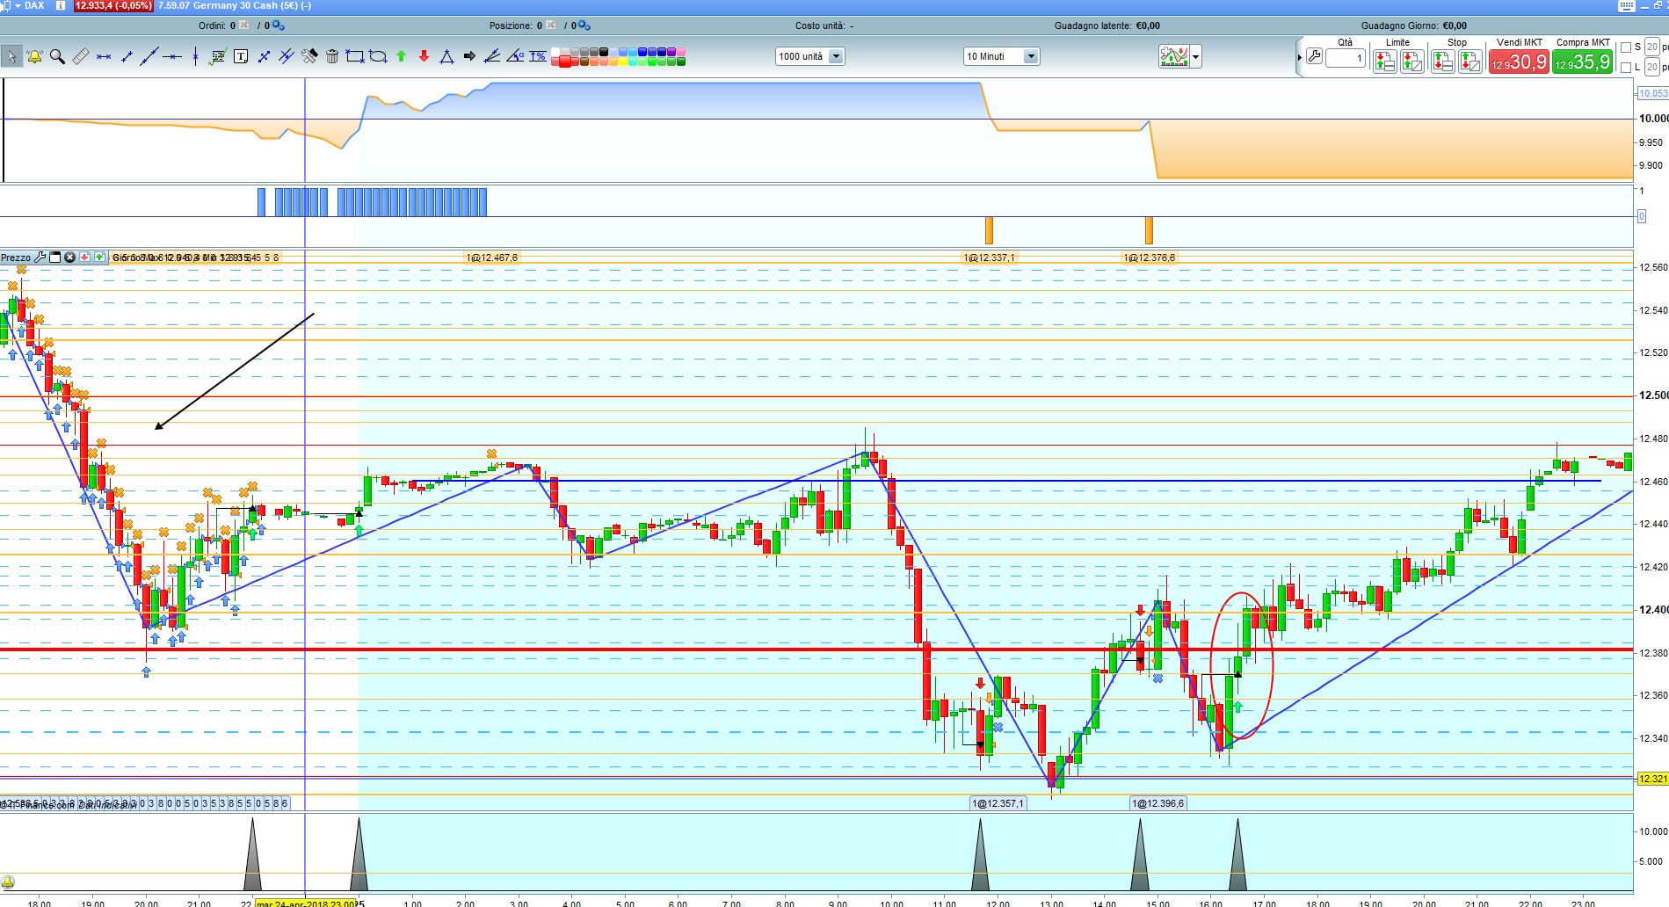Click the Qtà quantity input field
The height and width of the screenshot is (907, 1669).
(x=1345, y=58)
